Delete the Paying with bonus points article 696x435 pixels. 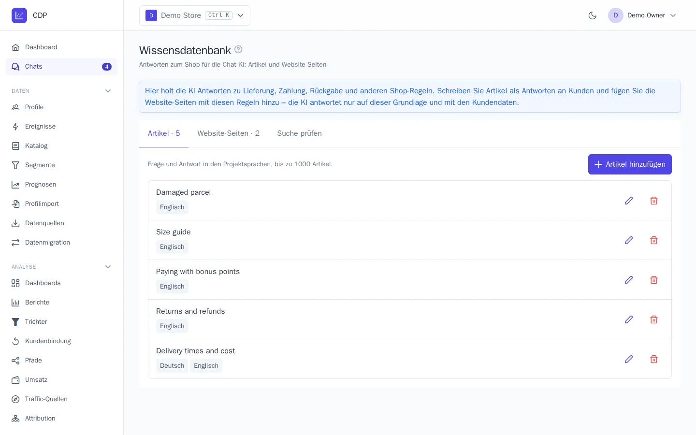[654, 280]
